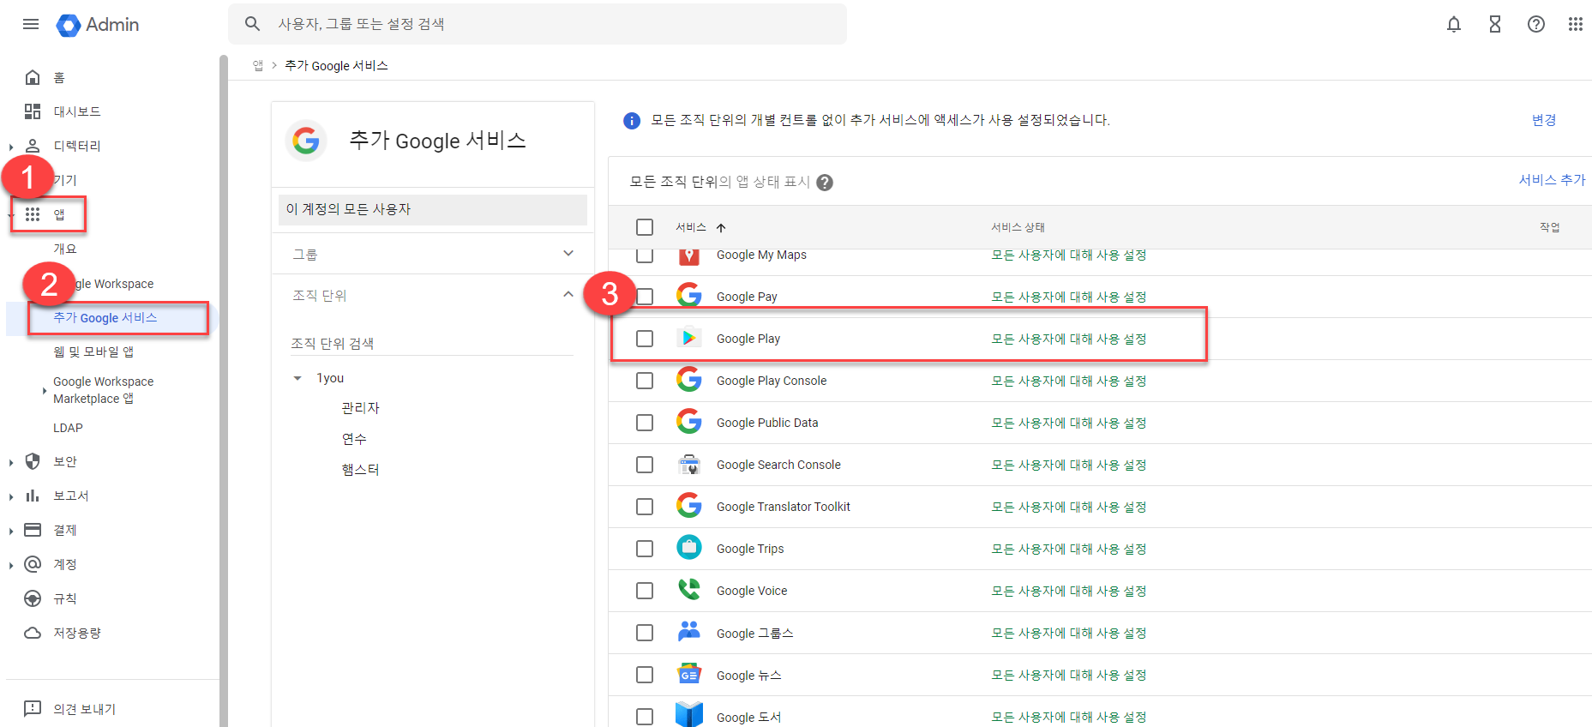Expand the 그룹 section chevron
Image resolution: width=1592 pixels, height=727 pixels.
pyautogui.click(x=568, y=253)
